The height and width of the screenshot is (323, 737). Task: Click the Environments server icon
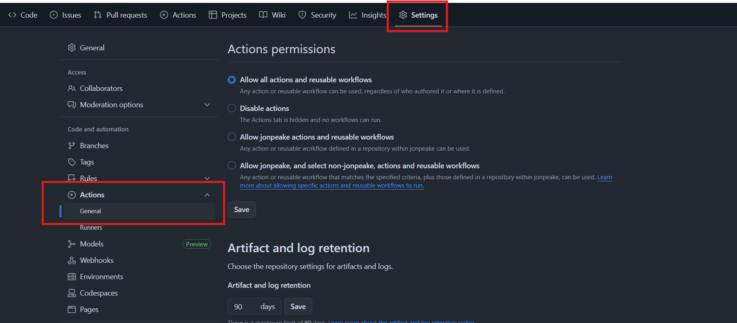point(72,277)
